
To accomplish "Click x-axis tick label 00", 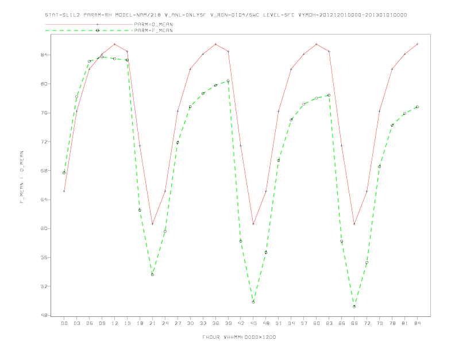I will click(64, 323).
